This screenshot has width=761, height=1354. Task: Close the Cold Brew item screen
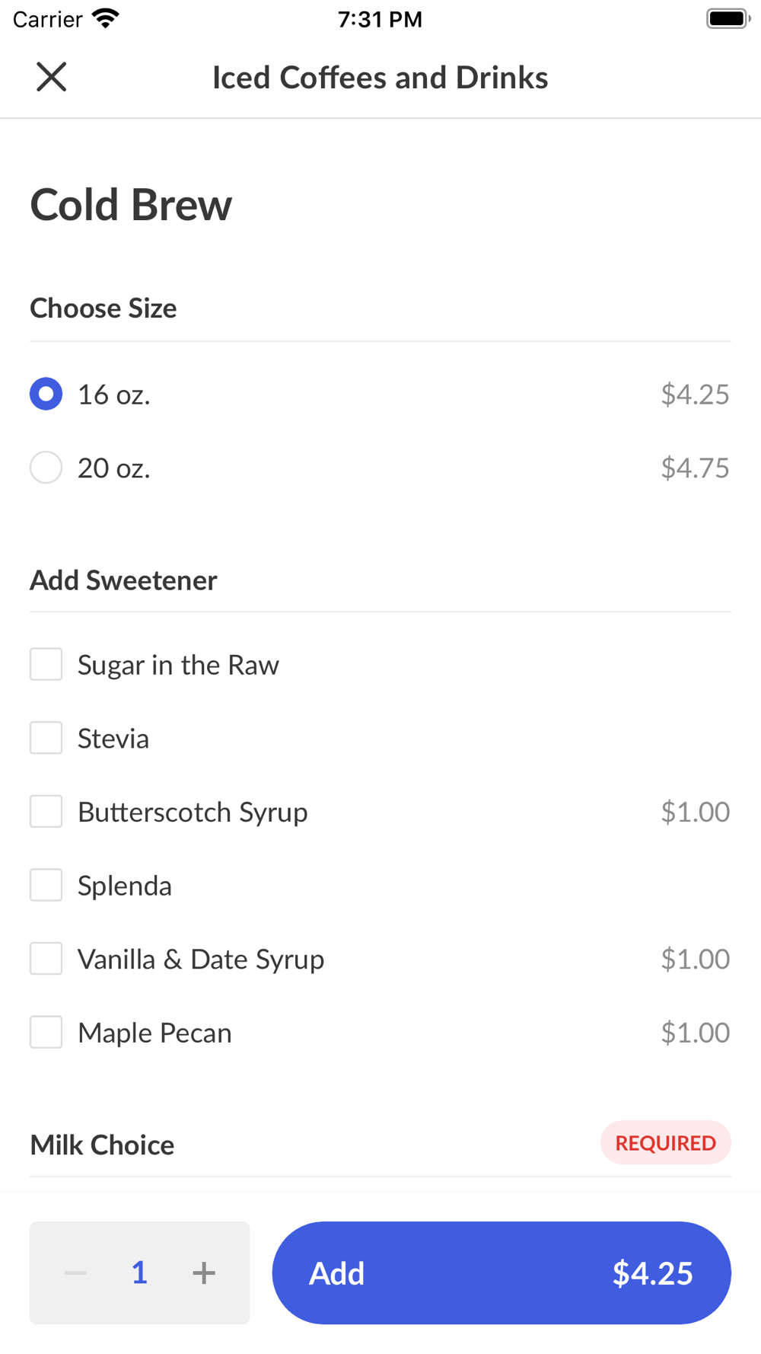click(x=52, y=77)
